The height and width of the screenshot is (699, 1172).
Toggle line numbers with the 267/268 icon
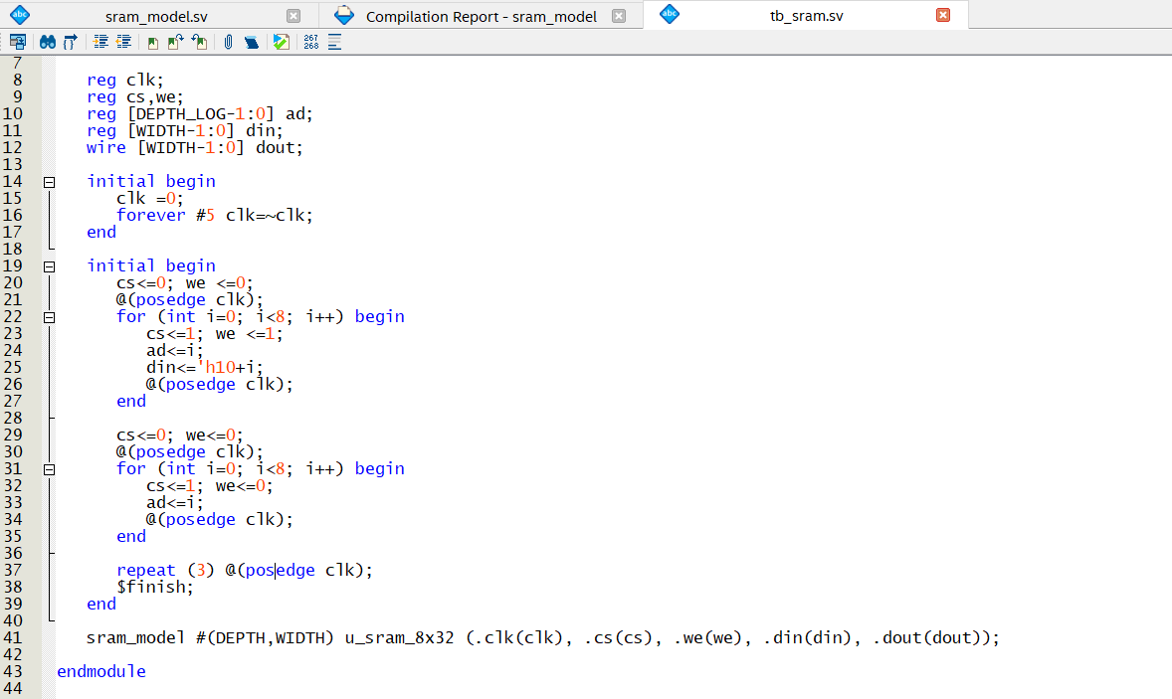tap(311, 43)
